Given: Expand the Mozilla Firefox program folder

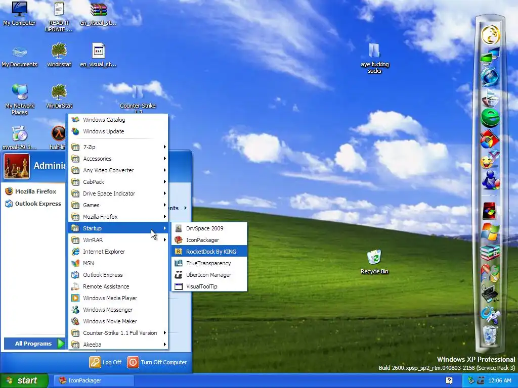Looking at the screenshot, I should click(118, 216).
